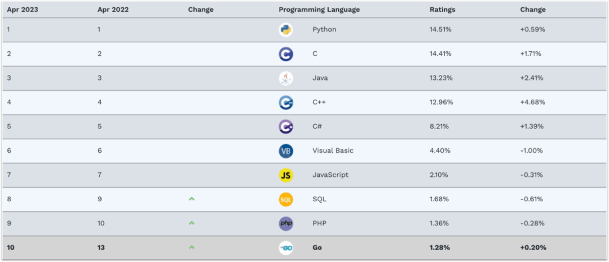Click the Programming Language column header
Image resolution: width=609 pixels, height=262 pixels.
coord(319,10)
